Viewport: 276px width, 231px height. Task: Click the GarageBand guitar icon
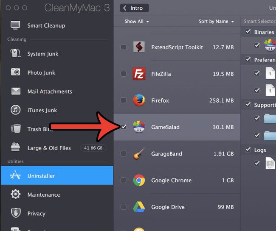[x=139, y=153]
